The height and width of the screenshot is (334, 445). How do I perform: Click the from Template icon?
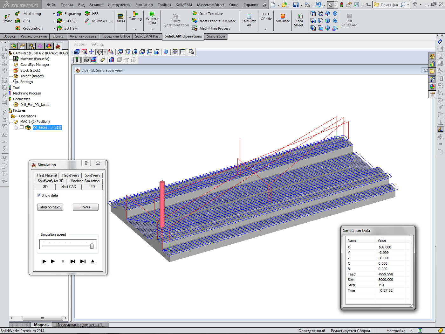click(195, 14)
